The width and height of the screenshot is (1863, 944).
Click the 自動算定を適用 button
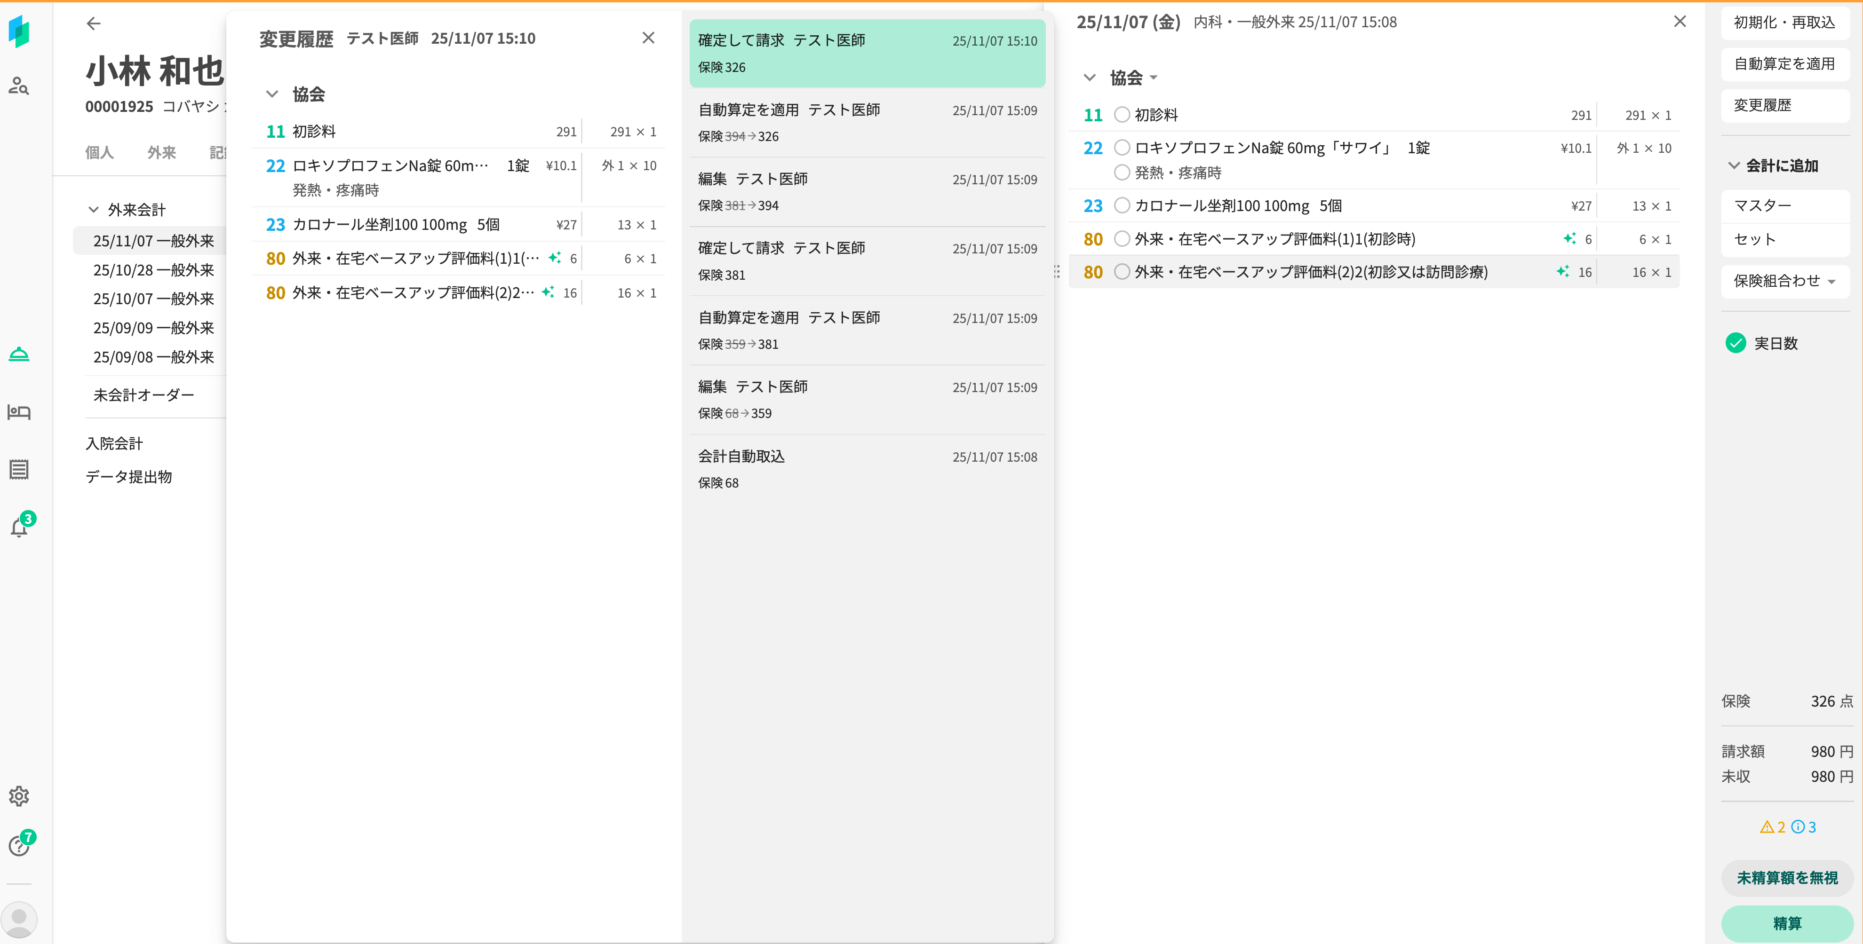[1784, 63]
